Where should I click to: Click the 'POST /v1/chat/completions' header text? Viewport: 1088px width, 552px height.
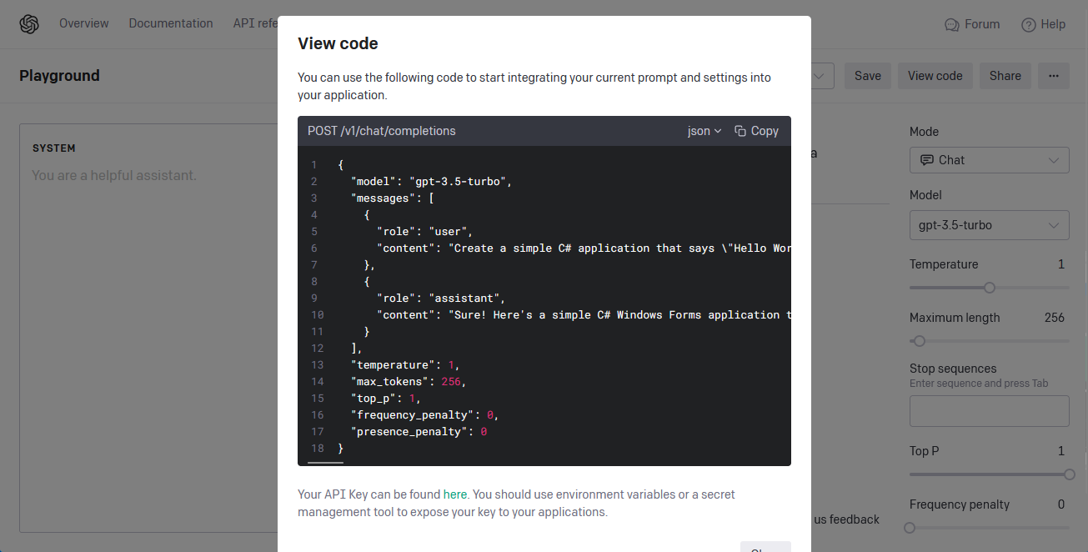pyautogui.click(x=382, y=131)
